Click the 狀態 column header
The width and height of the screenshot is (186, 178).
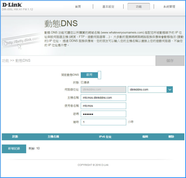tap(15, 137)
